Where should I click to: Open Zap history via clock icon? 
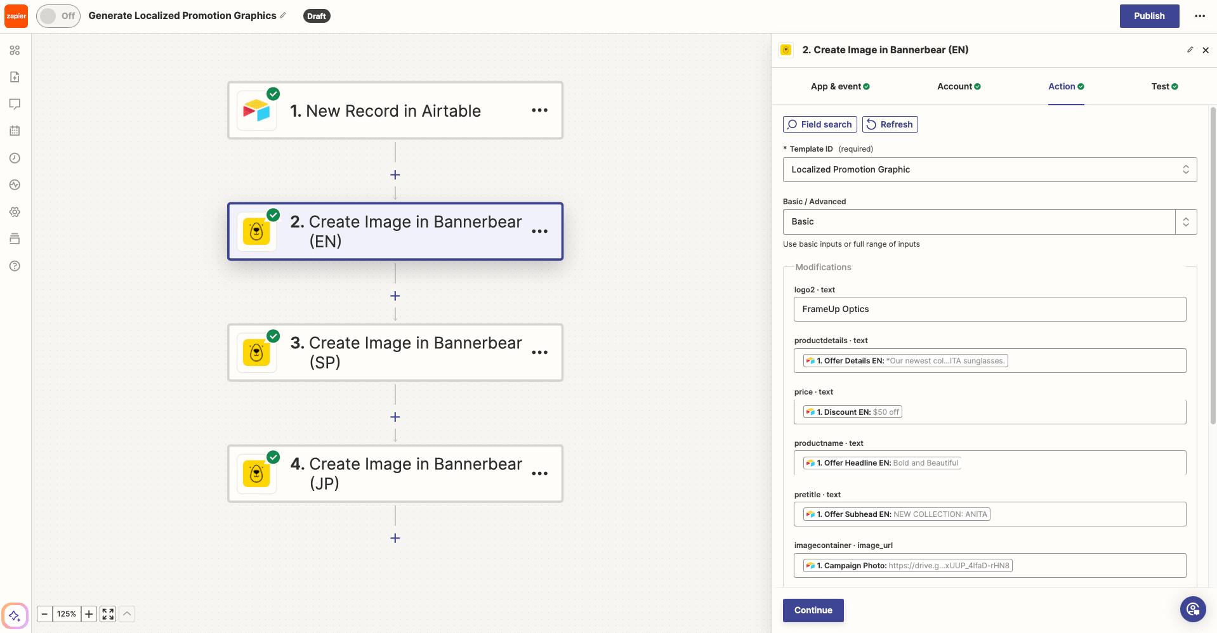tap(15, 158)
